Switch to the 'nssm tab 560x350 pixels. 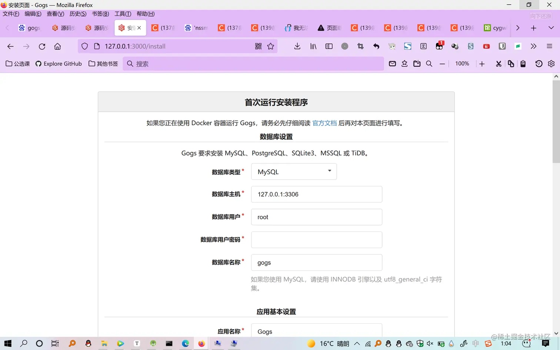[196, 28]
